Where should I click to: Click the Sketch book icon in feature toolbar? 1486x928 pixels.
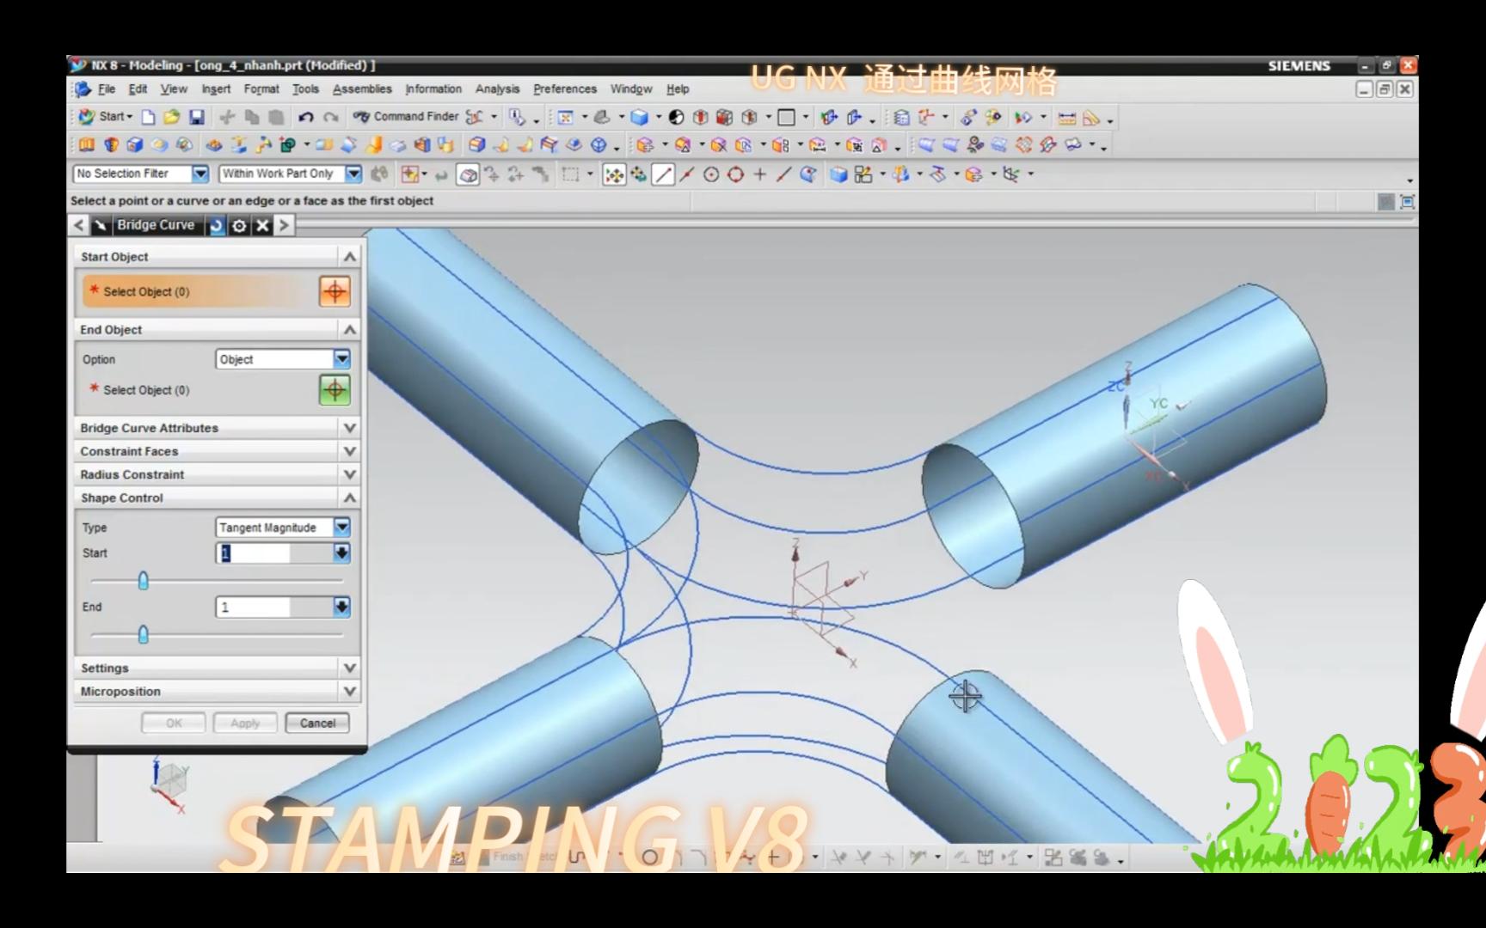(x=87, y=145)
